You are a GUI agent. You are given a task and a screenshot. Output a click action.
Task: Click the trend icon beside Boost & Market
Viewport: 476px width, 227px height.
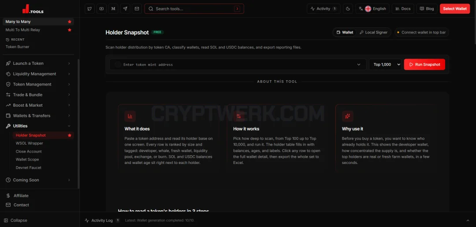click(8, 105)
